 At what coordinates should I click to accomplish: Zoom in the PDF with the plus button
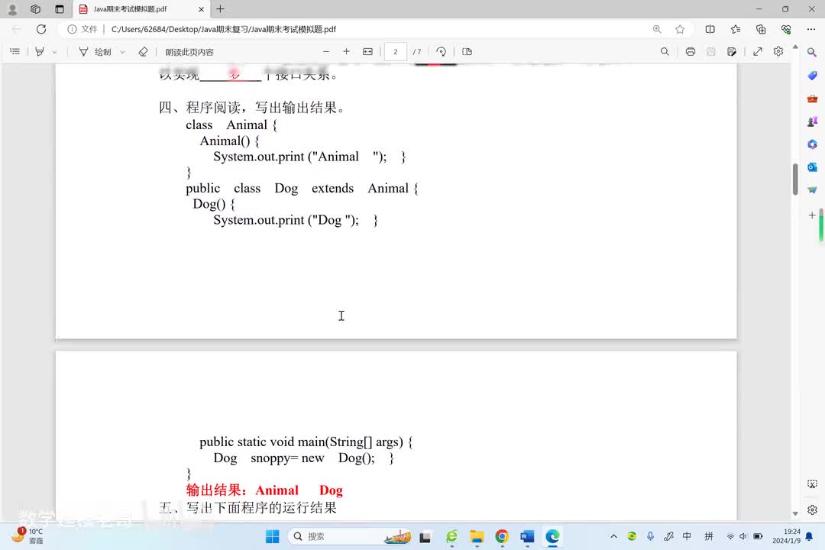(346, 52)
